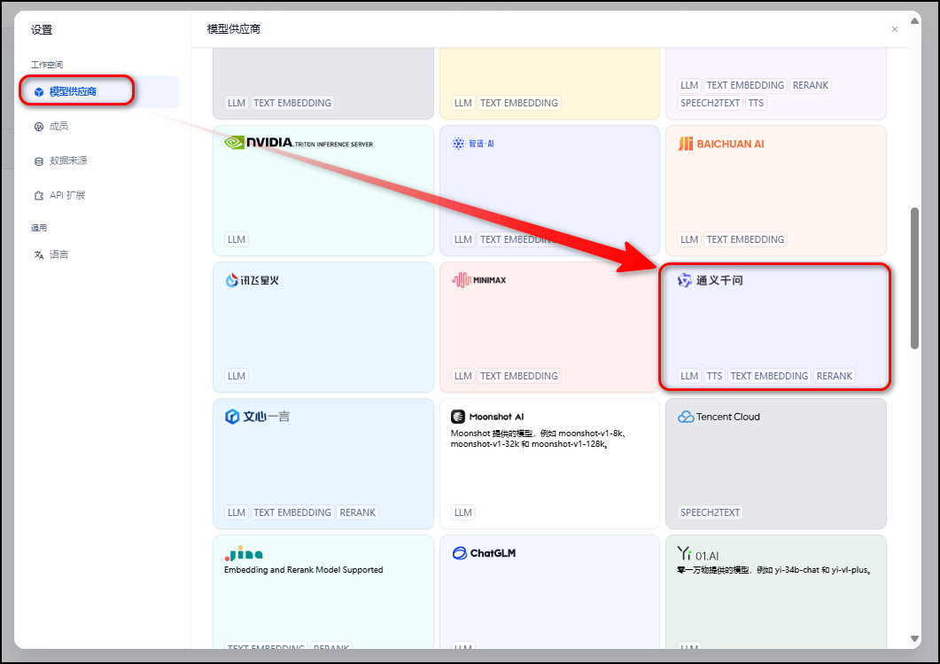Select the 通义千问 provider card
940x664 pixels.
pyautogui.click(x=776, y=327)
